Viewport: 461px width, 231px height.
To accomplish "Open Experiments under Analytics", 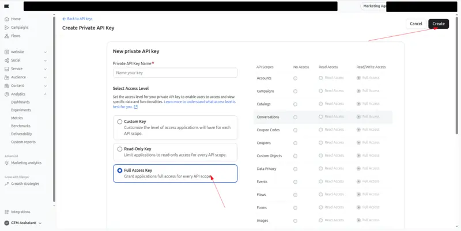I will [21, 110].
